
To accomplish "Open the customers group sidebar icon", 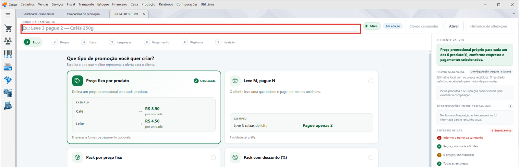I will click(x=8, y=41).
